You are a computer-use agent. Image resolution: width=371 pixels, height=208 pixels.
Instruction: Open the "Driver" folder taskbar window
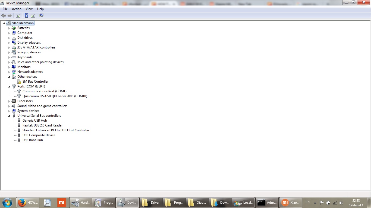click(151, 202)
